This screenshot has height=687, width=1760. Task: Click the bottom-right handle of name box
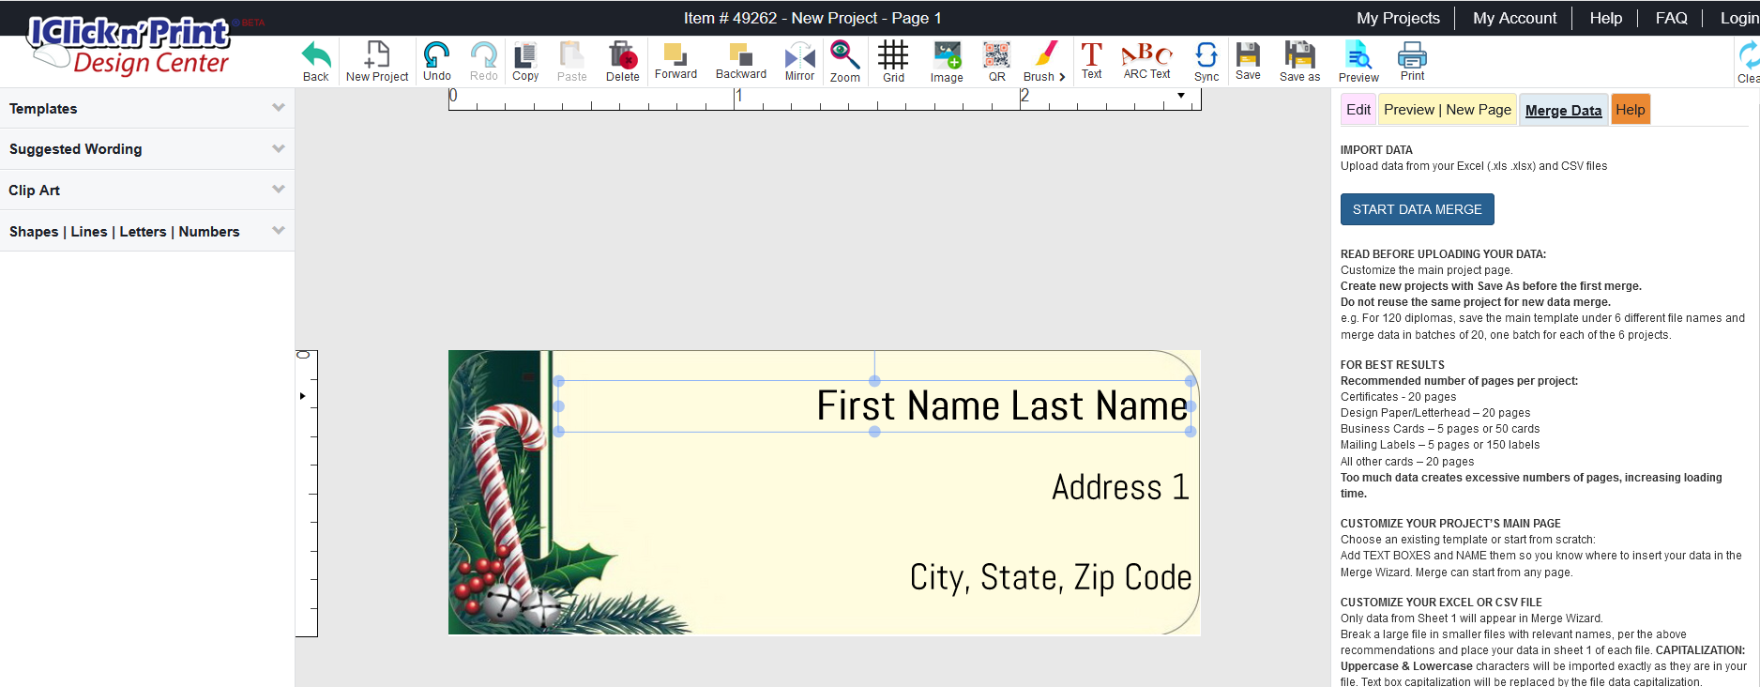(x=1191, y=432)
